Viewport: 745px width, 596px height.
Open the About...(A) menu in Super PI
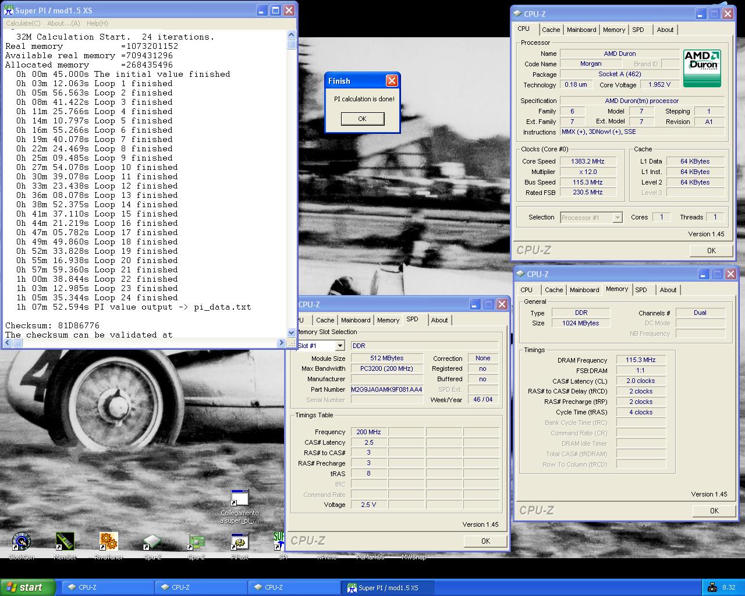[x=63, y=23]
